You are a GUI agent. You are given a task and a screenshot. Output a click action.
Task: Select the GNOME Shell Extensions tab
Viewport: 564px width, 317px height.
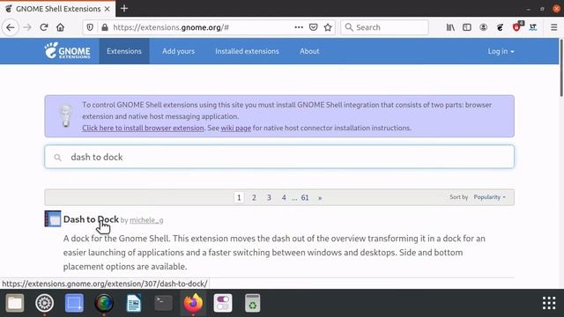[57, 9]
